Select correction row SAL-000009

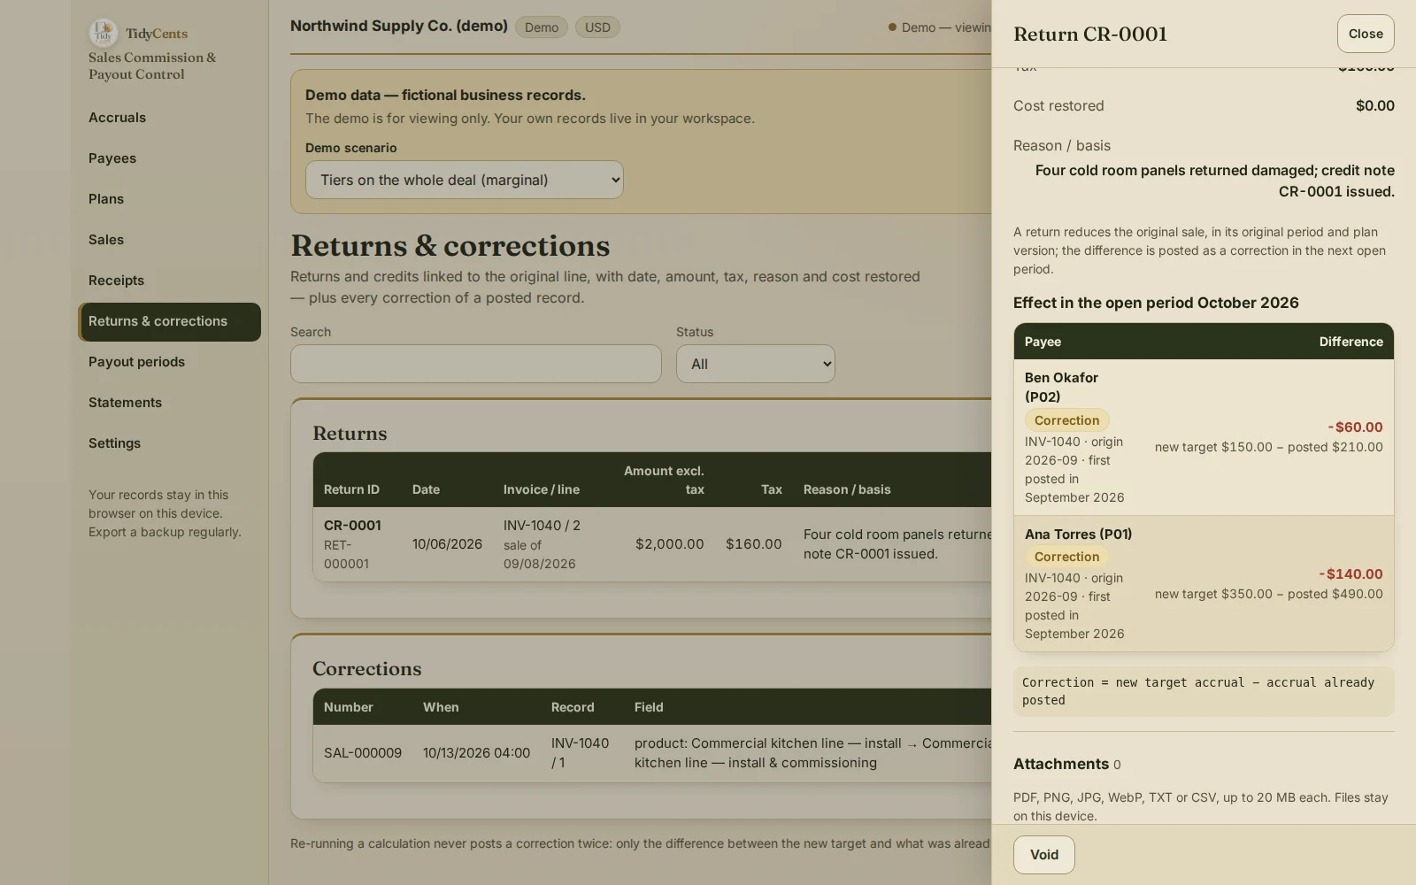(x=652, y=753)
